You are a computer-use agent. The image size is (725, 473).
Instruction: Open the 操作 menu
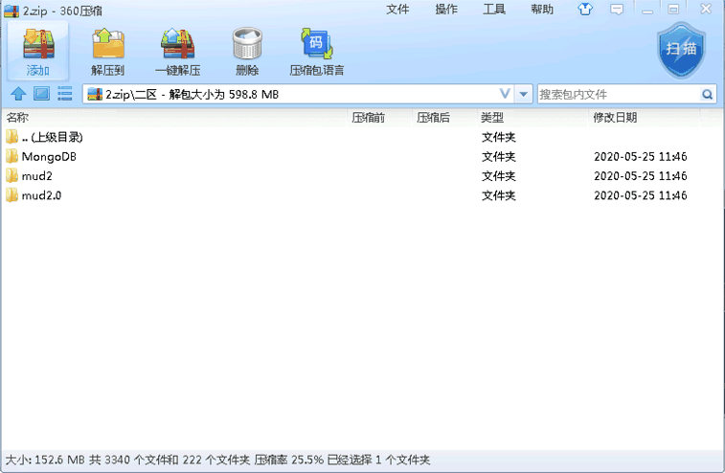click(446, 10)
